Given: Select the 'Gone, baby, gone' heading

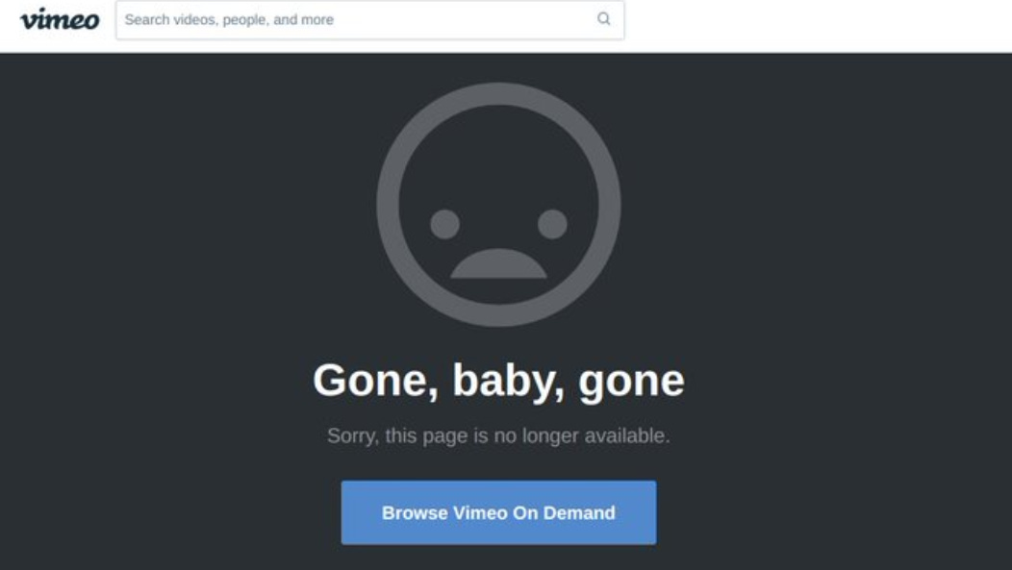Looking at the screenshot, I should [498, 381].
